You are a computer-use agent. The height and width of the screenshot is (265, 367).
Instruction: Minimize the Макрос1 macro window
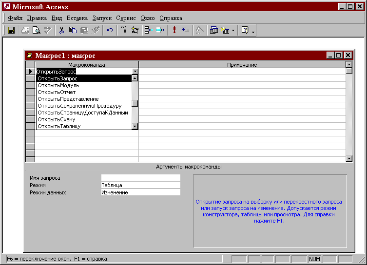[x=330, y=56]
